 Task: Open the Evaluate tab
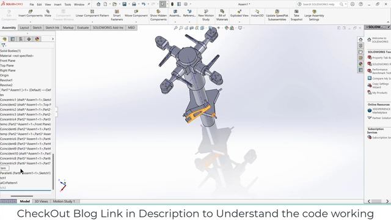[x=83, y=28]
